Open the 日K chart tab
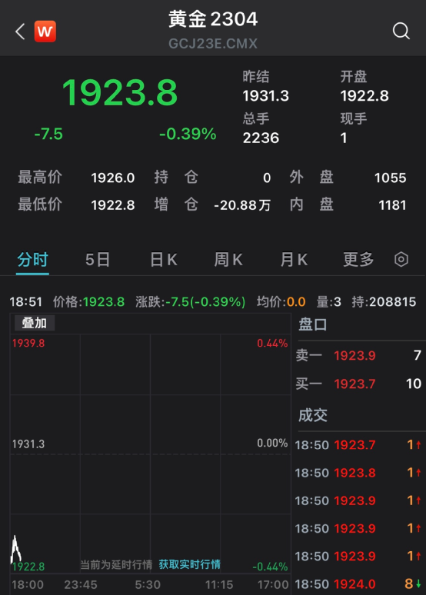The height and width of the screenshot is (595, 426). point(164,260)
